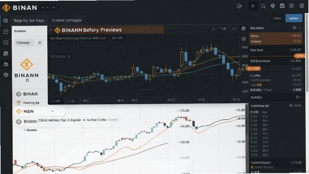Click the plus sign beside MAN item
The image size is (309, 174).
tap(53, 111)
